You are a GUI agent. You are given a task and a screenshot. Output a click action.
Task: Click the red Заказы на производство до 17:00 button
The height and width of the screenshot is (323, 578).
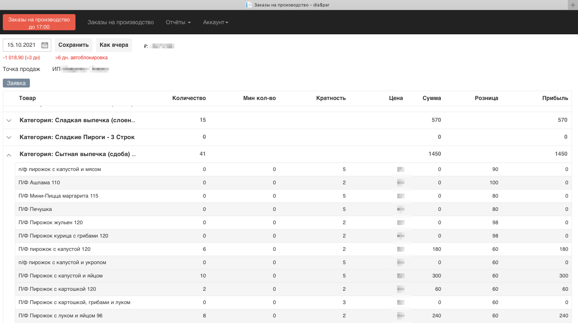point(39,23)
